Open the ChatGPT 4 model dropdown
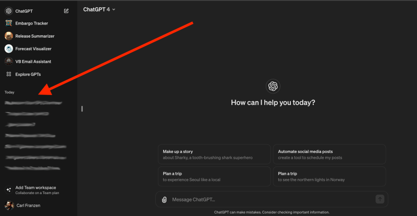This screenshot has height=216, width=417. click(99, 9)
